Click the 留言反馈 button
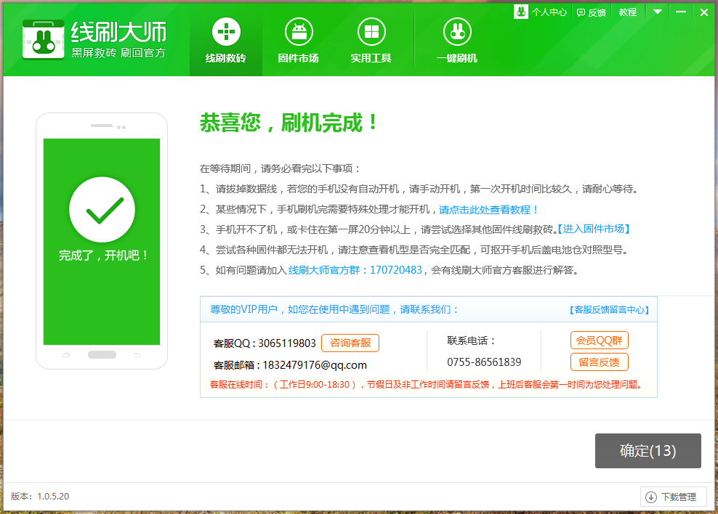This screenshot has width=718, height=514. [x=599, y=362]
